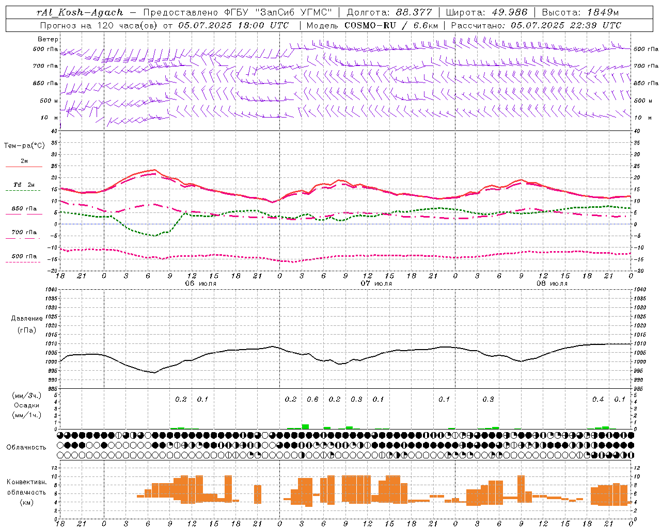Viewport: 661px width, 528px height.
Task: Click the Широта: 49.986 header field
Action: pos(486,12)
